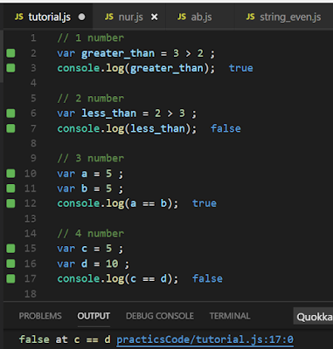Click the JS icon on tutorial.js tab
Viewport: 333px width, 349px height.
point(19,17)
